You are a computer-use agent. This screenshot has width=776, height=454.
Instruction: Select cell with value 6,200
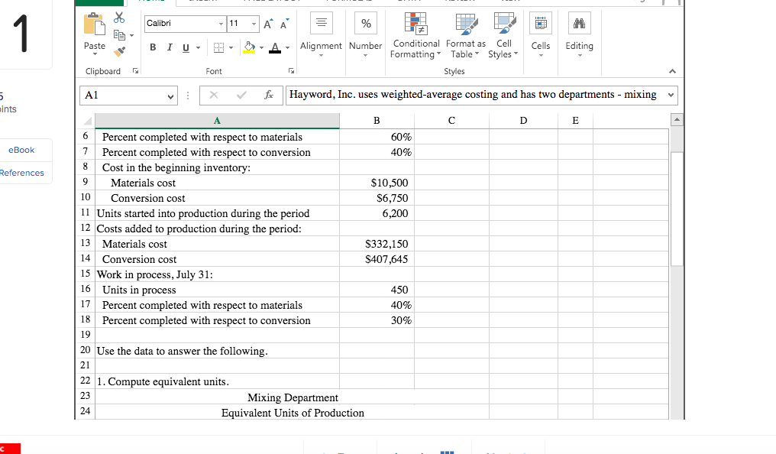pos(377,213)
